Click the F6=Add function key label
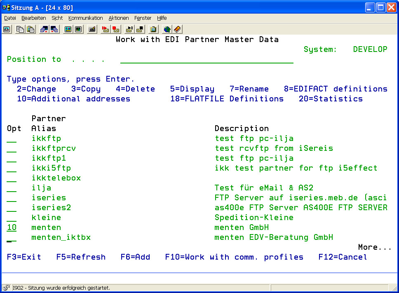This screenshot has height=293, width=399. click(x=135, y=257)
